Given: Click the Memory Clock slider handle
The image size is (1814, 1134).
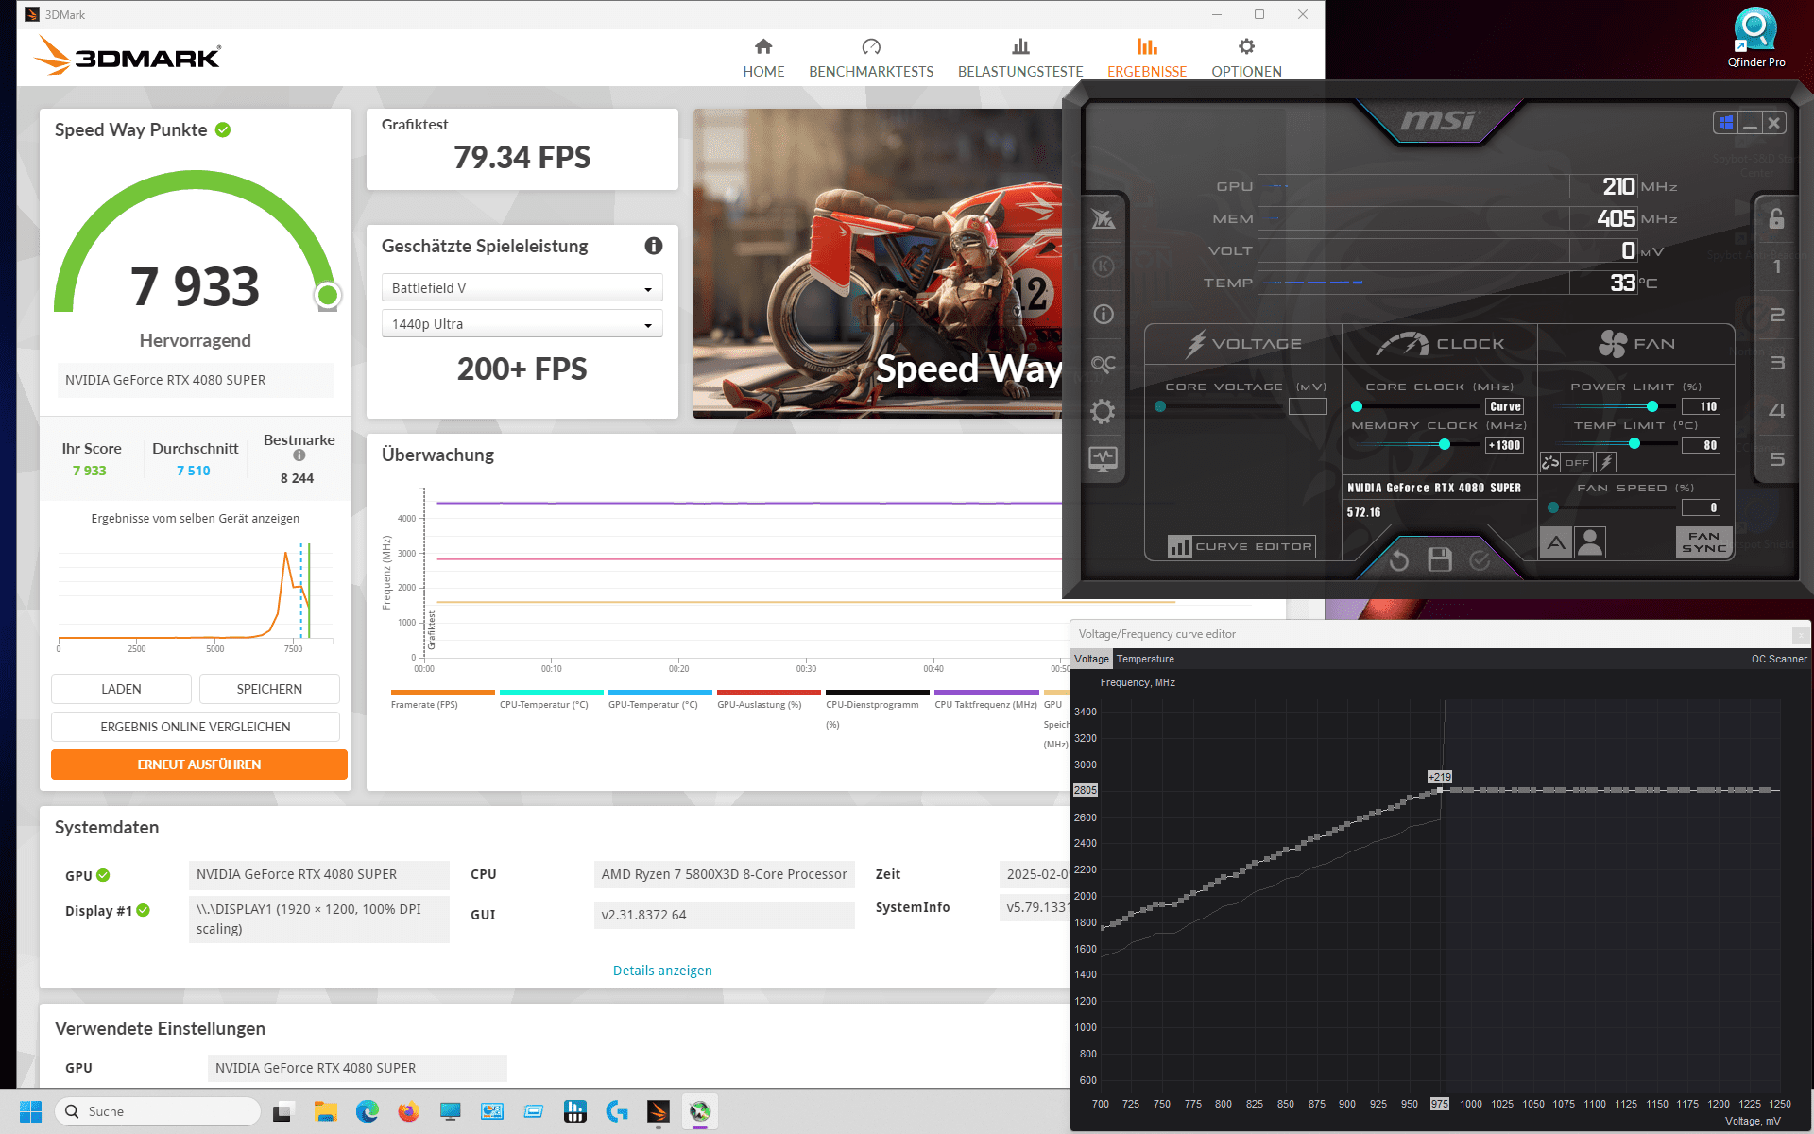Looking at the screenshot, I should tap(1445, 444).
